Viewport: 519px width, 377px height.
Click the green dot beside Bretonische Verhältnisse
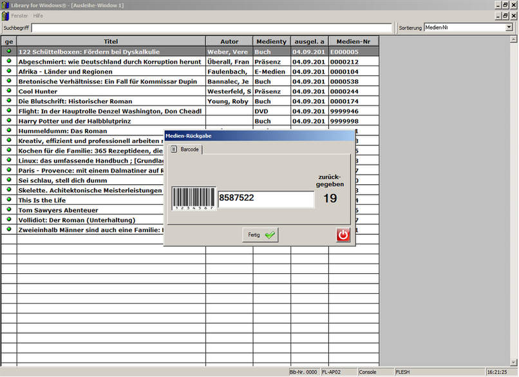click(x=9, y=81)
